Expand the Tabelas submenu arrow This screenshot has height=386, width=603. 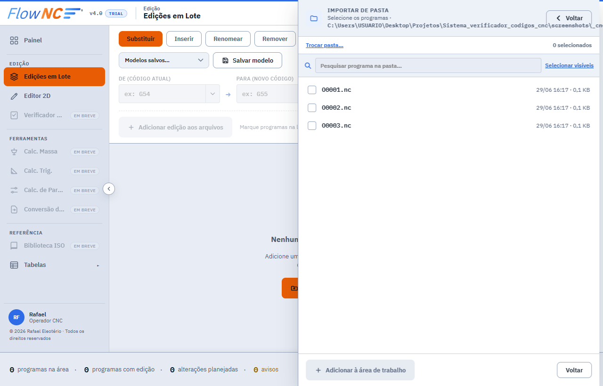pyautogui.click(x=98, y=265)
